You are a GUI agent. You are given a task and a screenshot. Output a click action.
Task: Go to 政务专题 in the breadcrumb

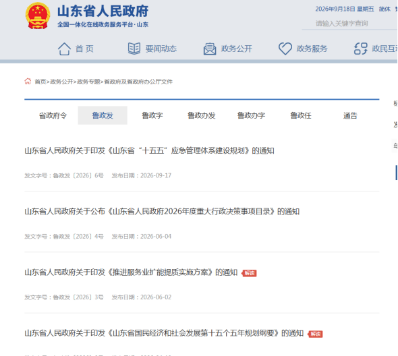(x=88, y=82)
